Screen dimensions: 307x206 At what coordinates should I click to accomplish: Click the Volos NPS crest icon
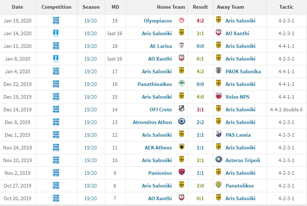coord(219,96)
